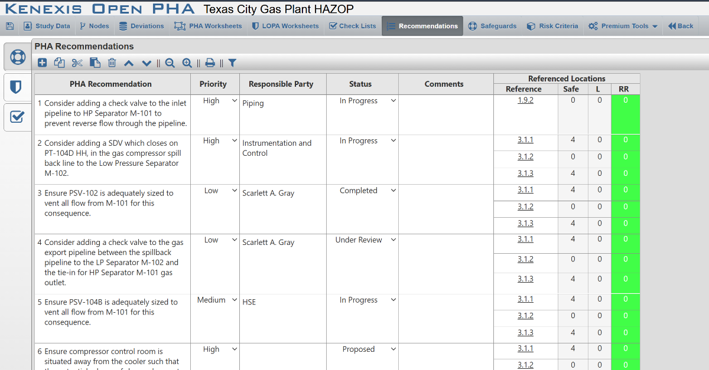Expand the Premium Tools dropdown
This screenshot has height=370, width=709.
point(623,26)
